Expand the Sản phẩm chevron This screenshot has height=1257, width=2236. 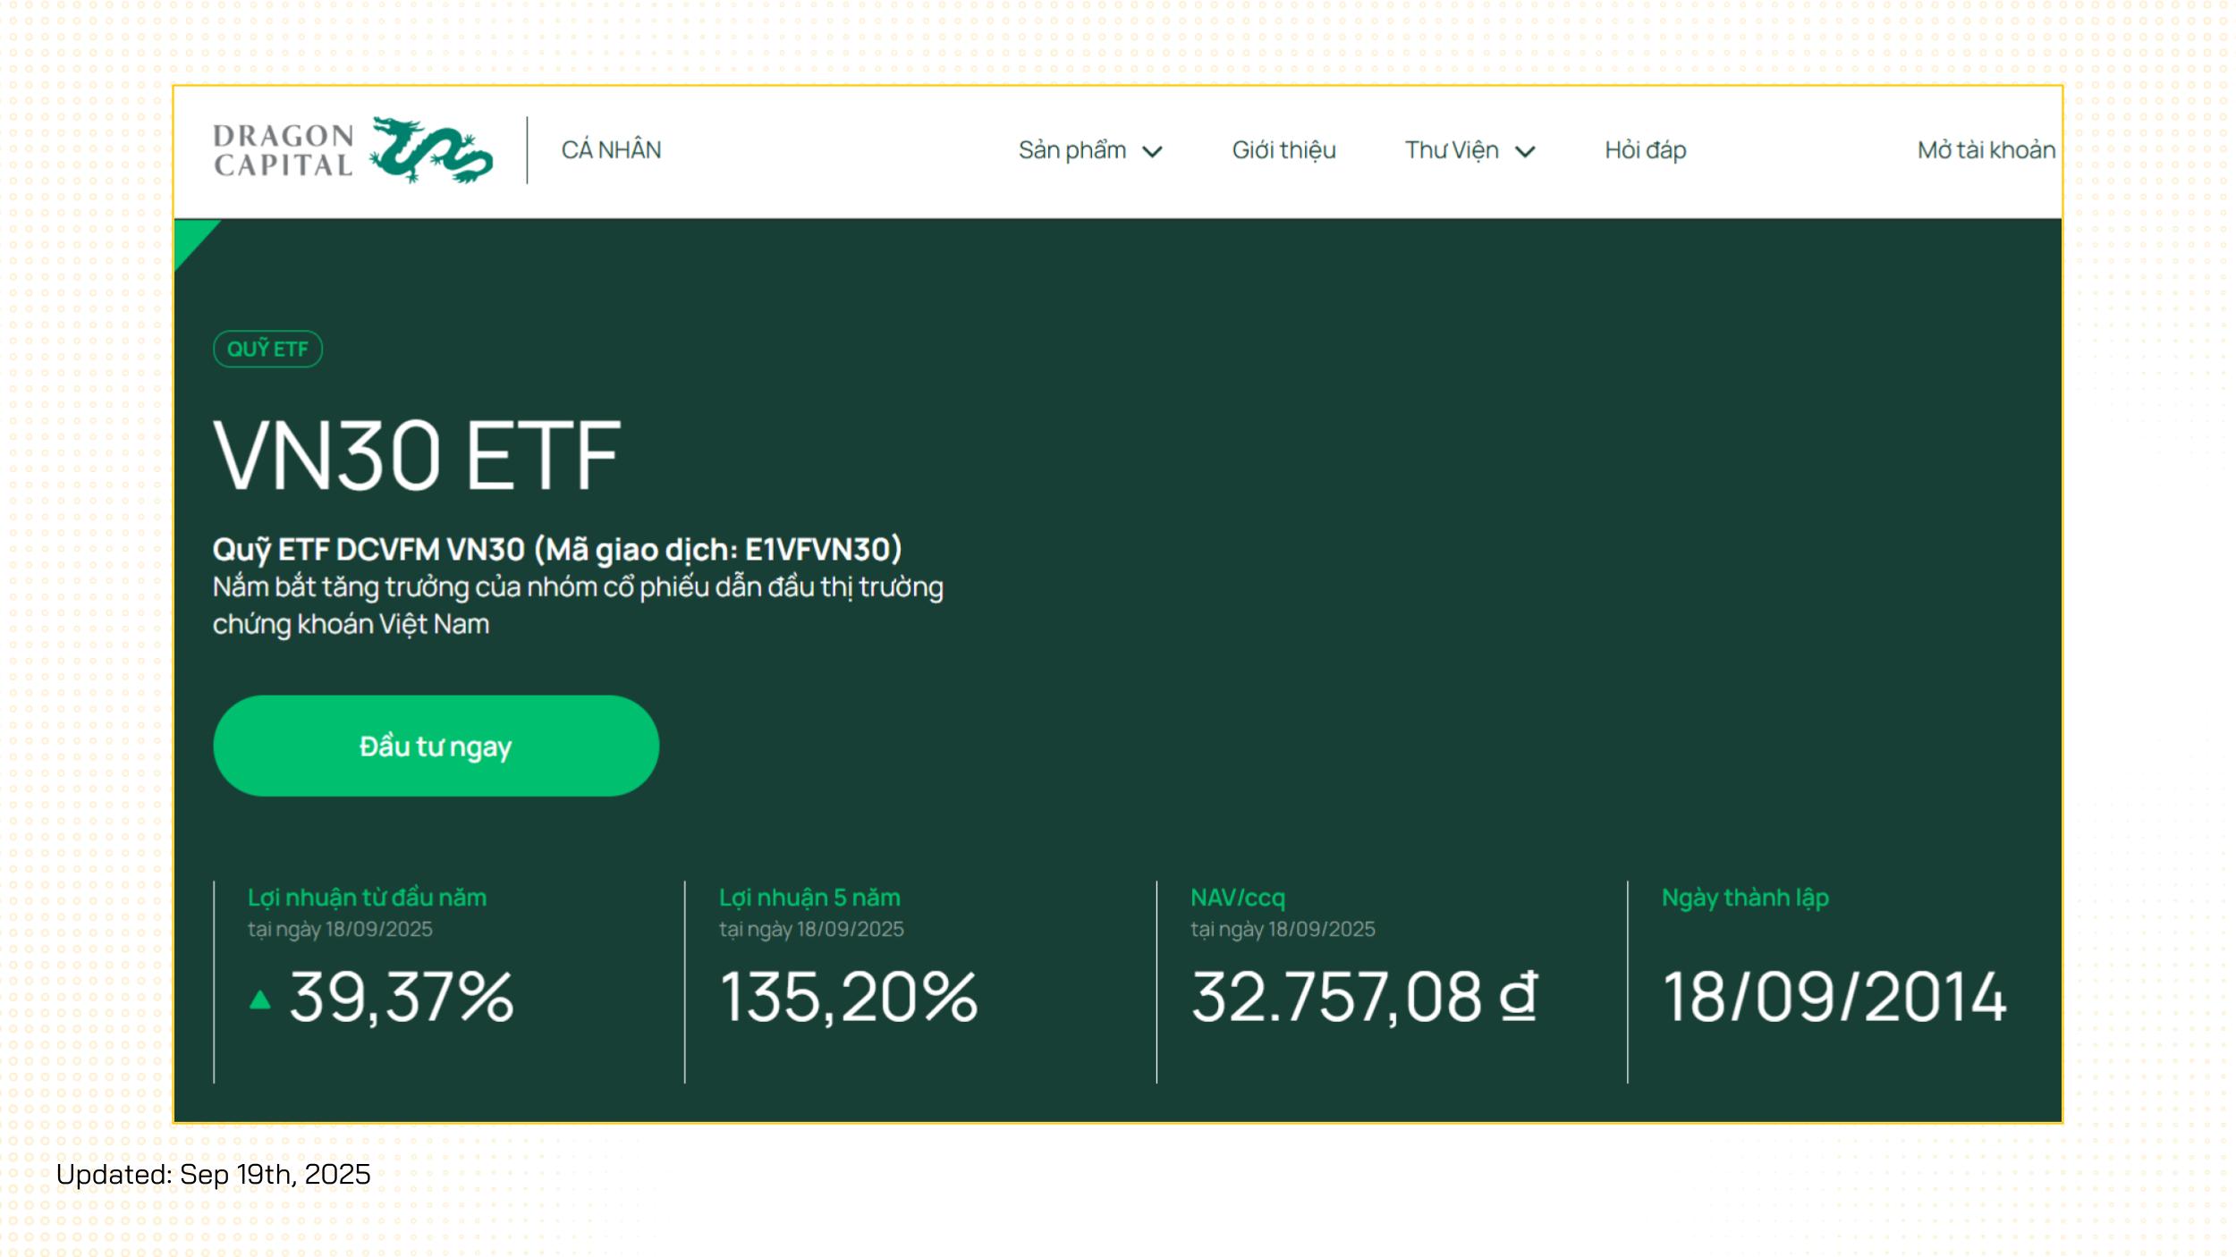[x=1153, y=152]
